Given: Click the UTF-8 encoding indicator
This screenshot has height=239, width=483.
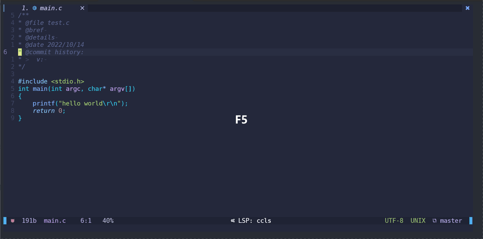Looking at the screenshot, I should [394, 221].
